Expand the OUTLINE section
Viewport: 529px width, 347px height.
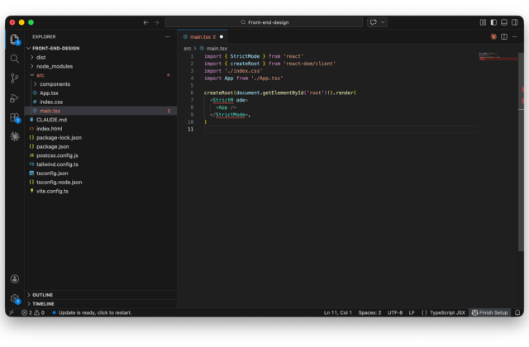coord(101,295)
